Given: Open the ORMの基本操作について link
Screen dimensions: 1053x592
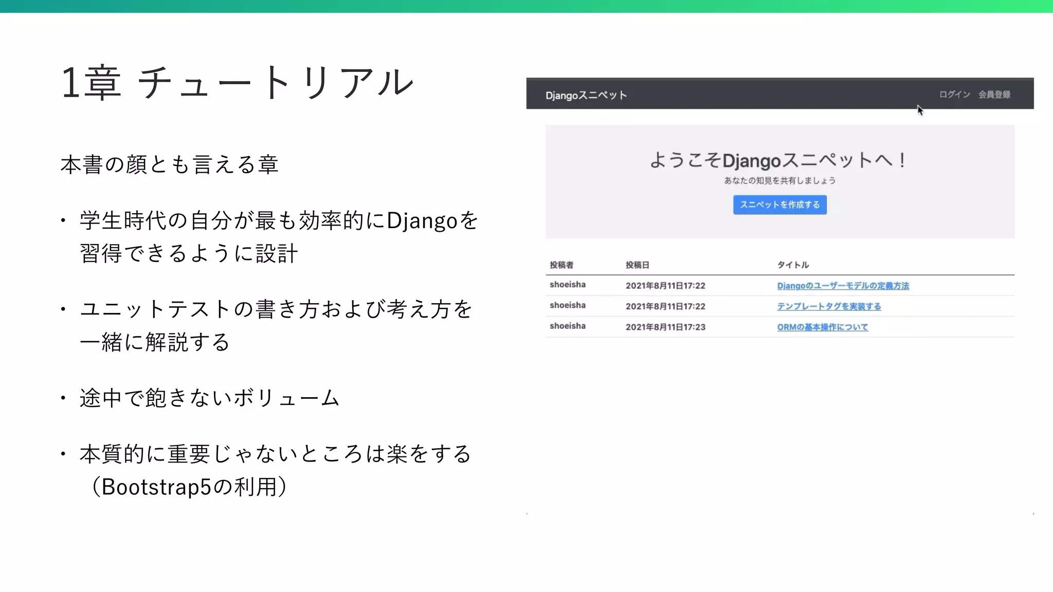Looking at the screenshot, I should (x=822, y=327).
